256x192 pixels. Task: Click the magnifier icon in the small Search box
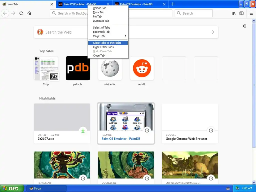click(x=179, y=13)
